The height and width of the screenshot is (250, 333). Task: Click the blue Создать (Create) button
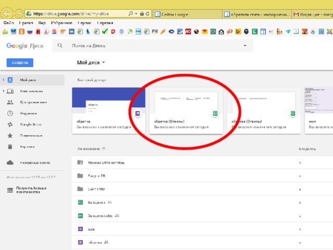pyautogui.click(x=20, y=63)
